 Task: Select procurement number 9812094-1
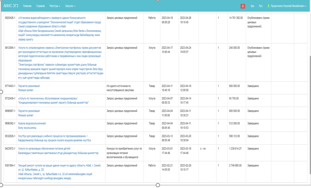[x=10, y=48]
